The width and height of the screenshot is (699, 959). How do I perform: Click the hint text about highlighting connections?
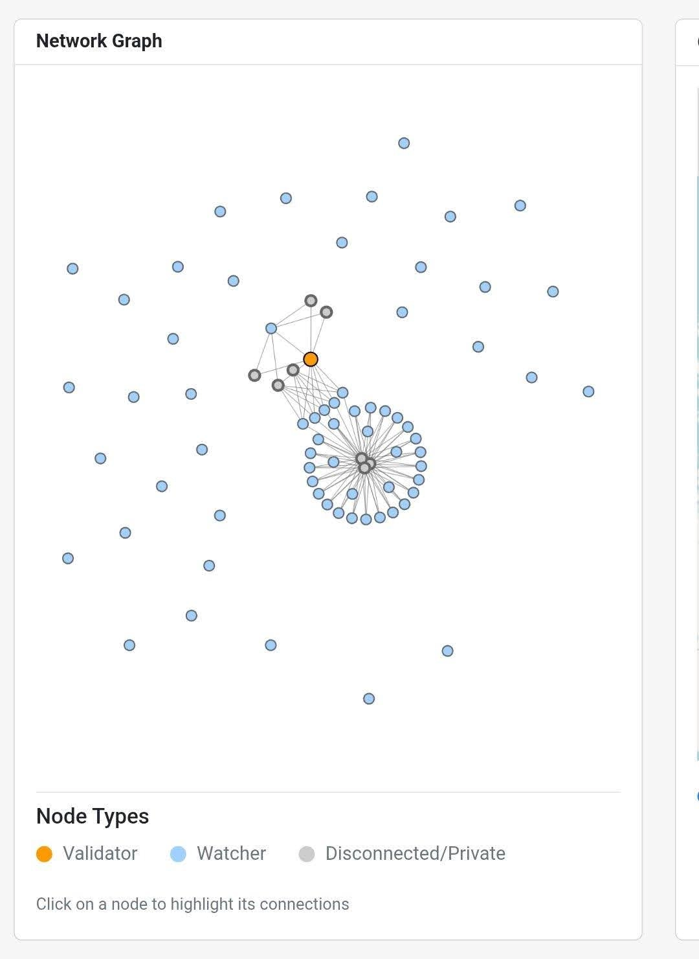point(193,904)
